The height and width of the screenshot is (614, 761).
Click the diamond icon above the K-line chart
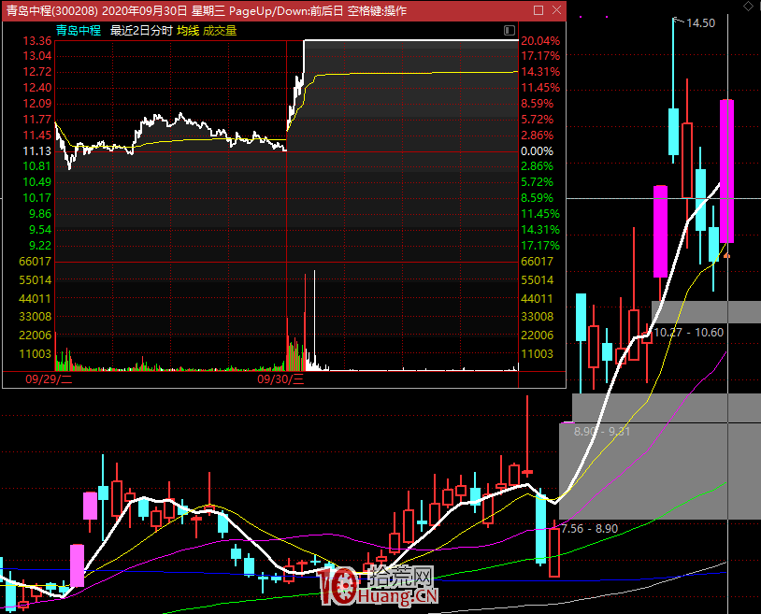(x=749, y=6)
